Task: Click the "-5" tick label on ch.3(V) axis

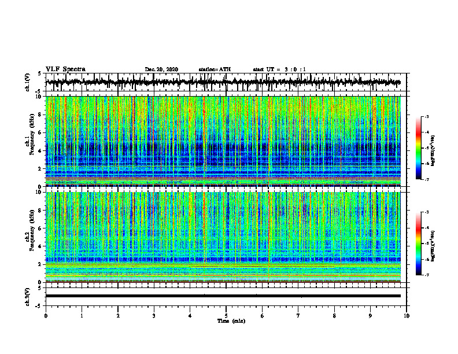Action: (x=38, y=306)
